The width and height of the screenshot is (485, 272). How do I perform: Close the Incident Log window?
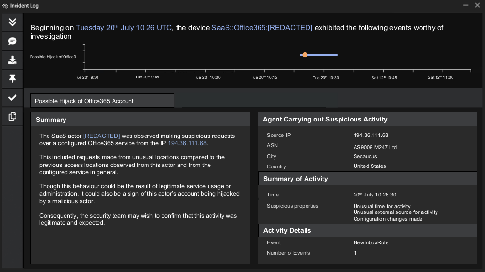477,5
